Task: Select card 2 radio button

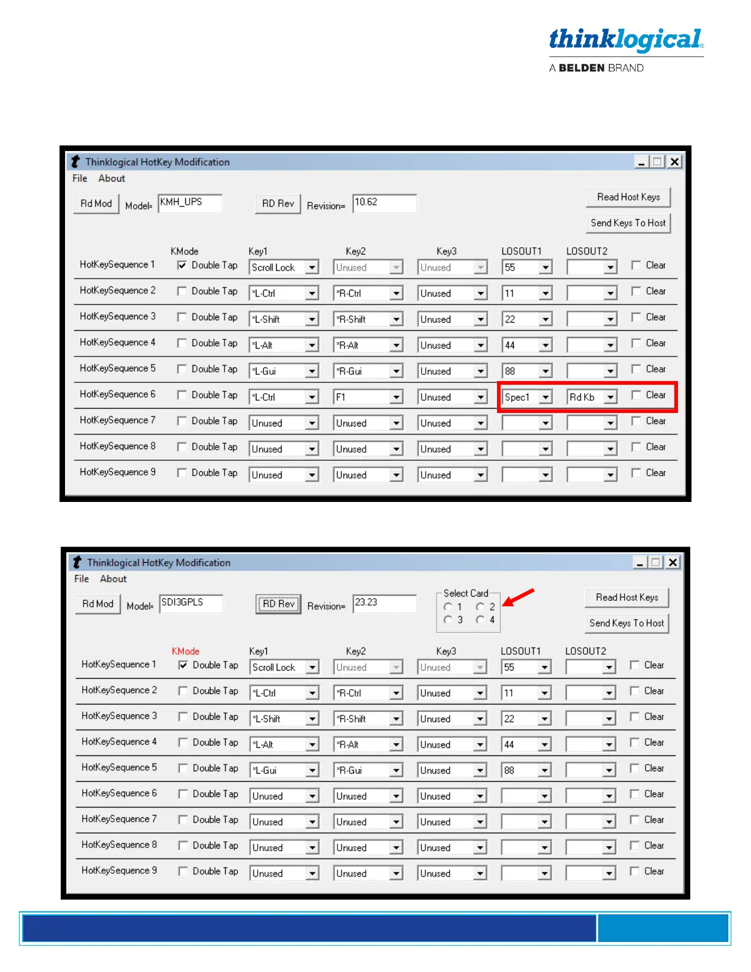Action: [480, 606]
